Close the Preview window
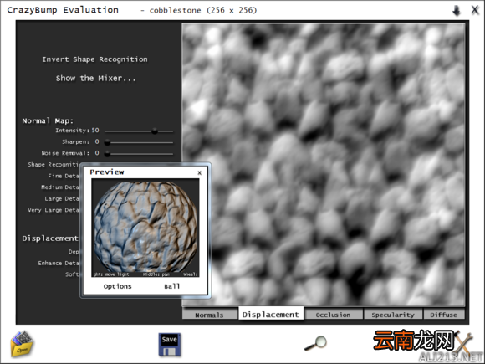The height and width of the screenshot is (364, 485). (200, 172)
